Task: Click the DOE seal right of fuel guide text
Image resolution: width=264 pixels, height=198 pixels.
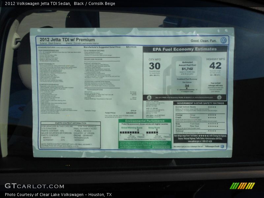Action: point(219,97)
